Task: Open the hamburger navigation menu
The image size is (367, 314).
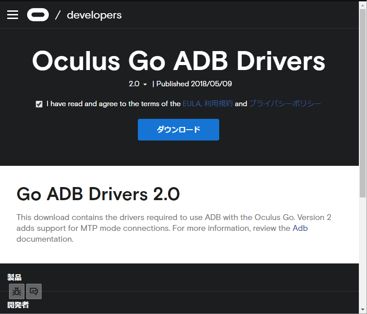Action: coord(13,15)
